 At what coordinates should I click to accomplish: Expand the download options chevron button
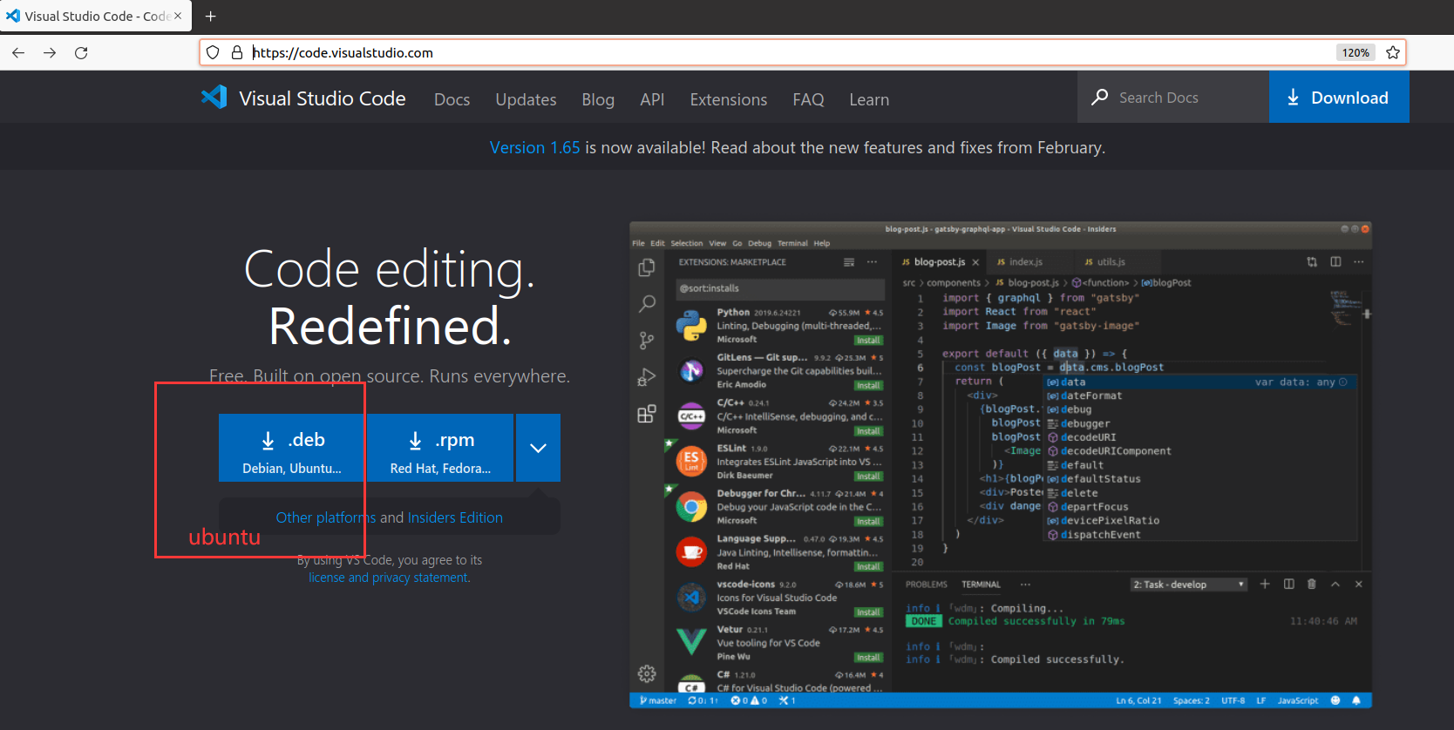tap(538, 448)
